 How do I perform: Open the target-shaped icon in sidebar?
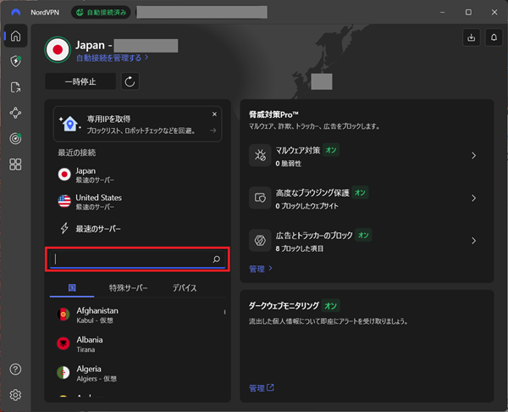point(15,138)
